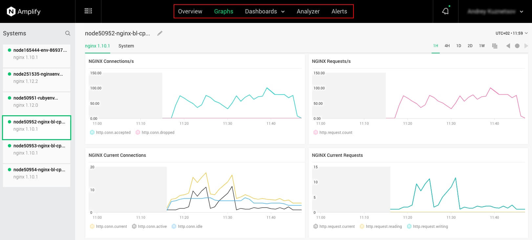Expand the user account dropdown
This screenshot has height=240, width=532.
pos(495,11)
